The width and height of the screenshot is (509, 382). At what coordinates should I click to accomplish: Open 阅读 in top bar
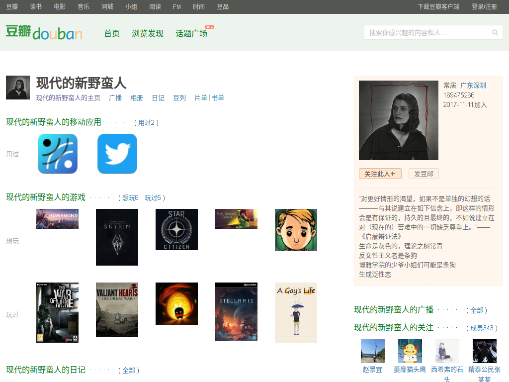click(x=155, y=7)
